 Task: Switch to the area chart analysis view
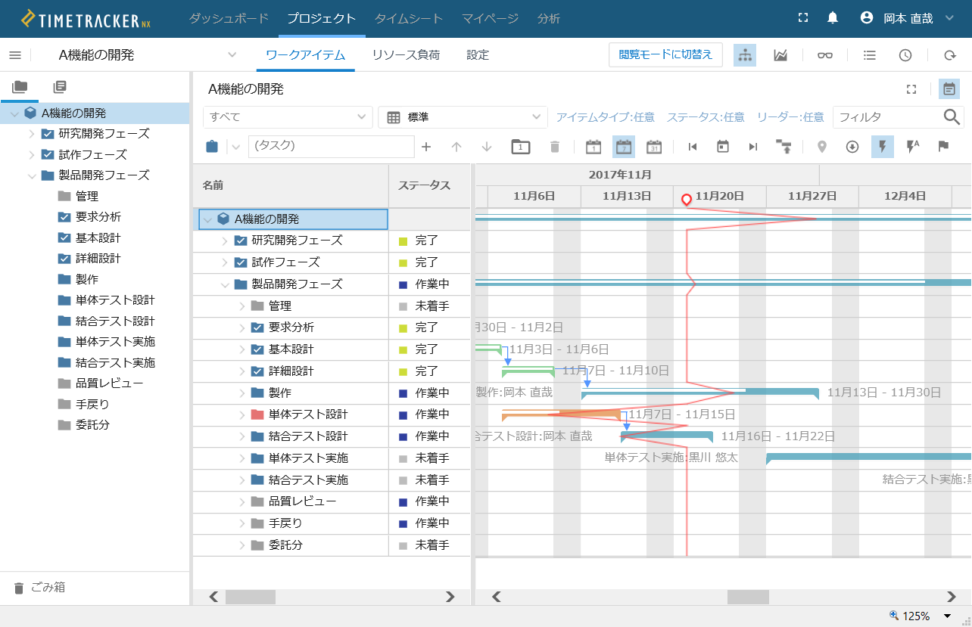tap(780, 55)
